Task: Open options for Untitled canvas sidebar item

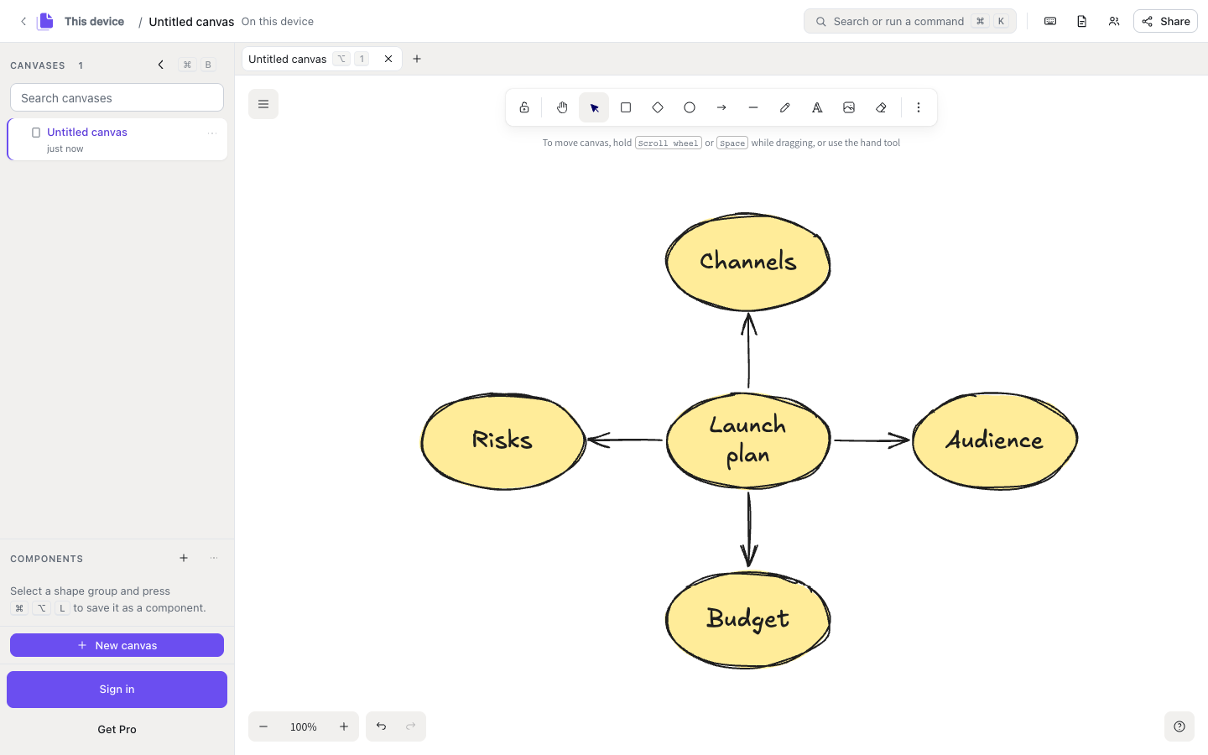Action: (212, 133)
